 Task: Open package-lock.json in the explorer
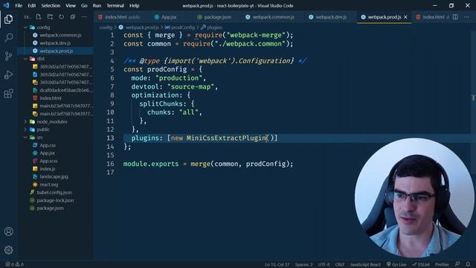(x=55, y=200)
